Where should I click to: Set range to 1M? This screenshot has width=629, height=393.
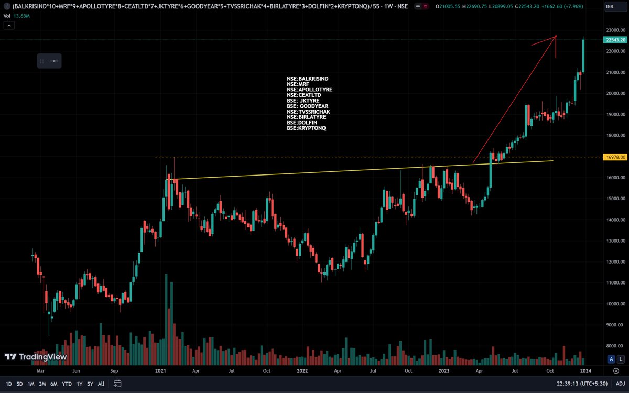pos(31,384)
